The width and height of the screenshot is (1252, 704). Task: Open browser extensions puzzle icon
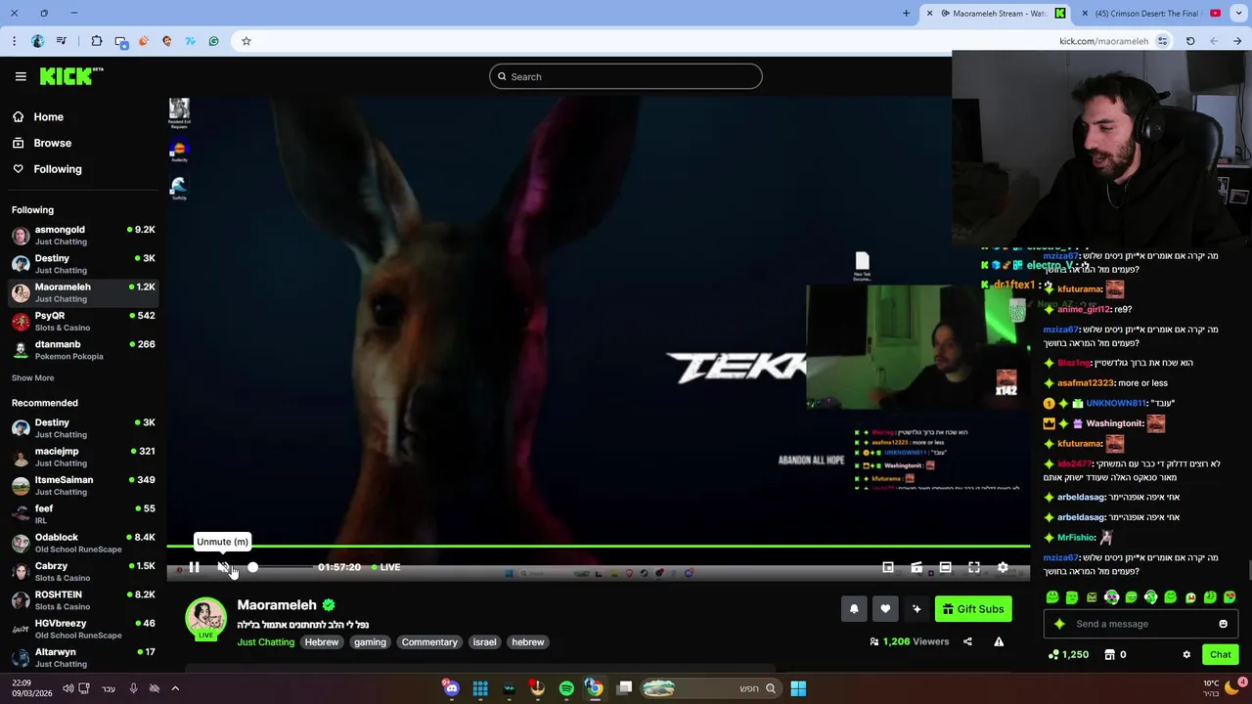(x=97, y=41)
